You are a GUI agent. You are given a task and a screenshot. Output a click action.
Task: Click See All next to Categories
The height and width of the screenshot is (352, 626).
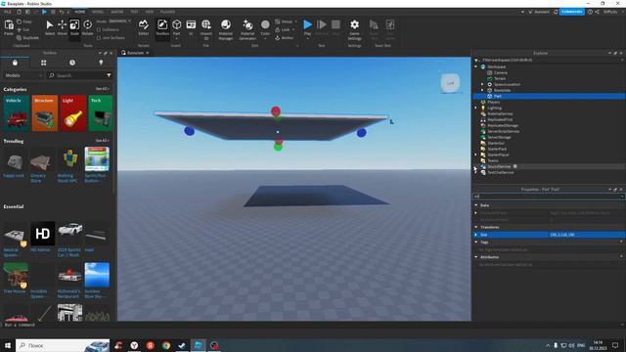pyautogui.click(x=102, y=89)
